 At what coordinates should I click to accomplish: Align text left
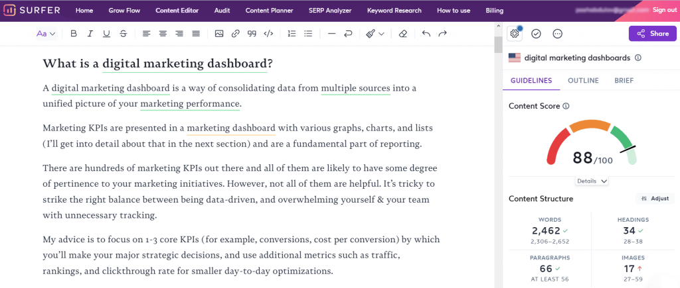pyautogui.click(x=147, y=34)
